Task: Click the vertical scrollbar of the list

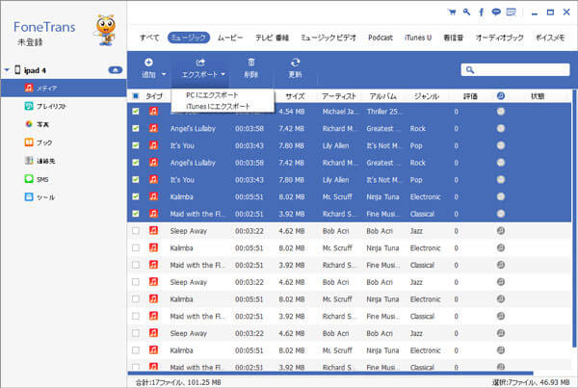Action: pos(574,219)
